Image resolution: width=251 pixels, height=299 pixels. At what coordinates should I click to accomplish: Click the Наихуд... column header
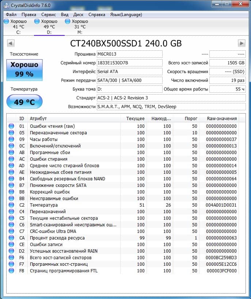(160, 118)
